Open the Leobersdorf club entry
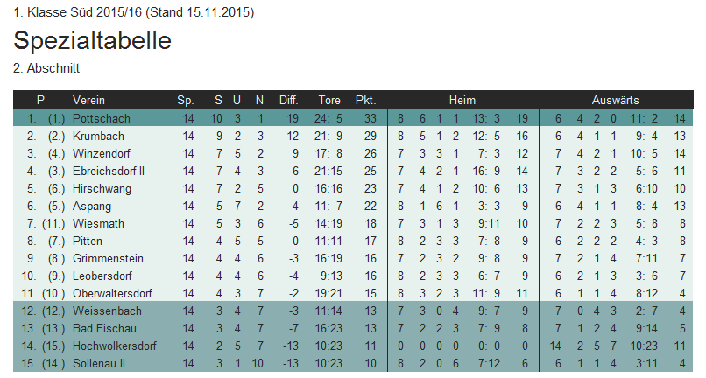This screenshot has width=706, height=378. coord(104,276)
